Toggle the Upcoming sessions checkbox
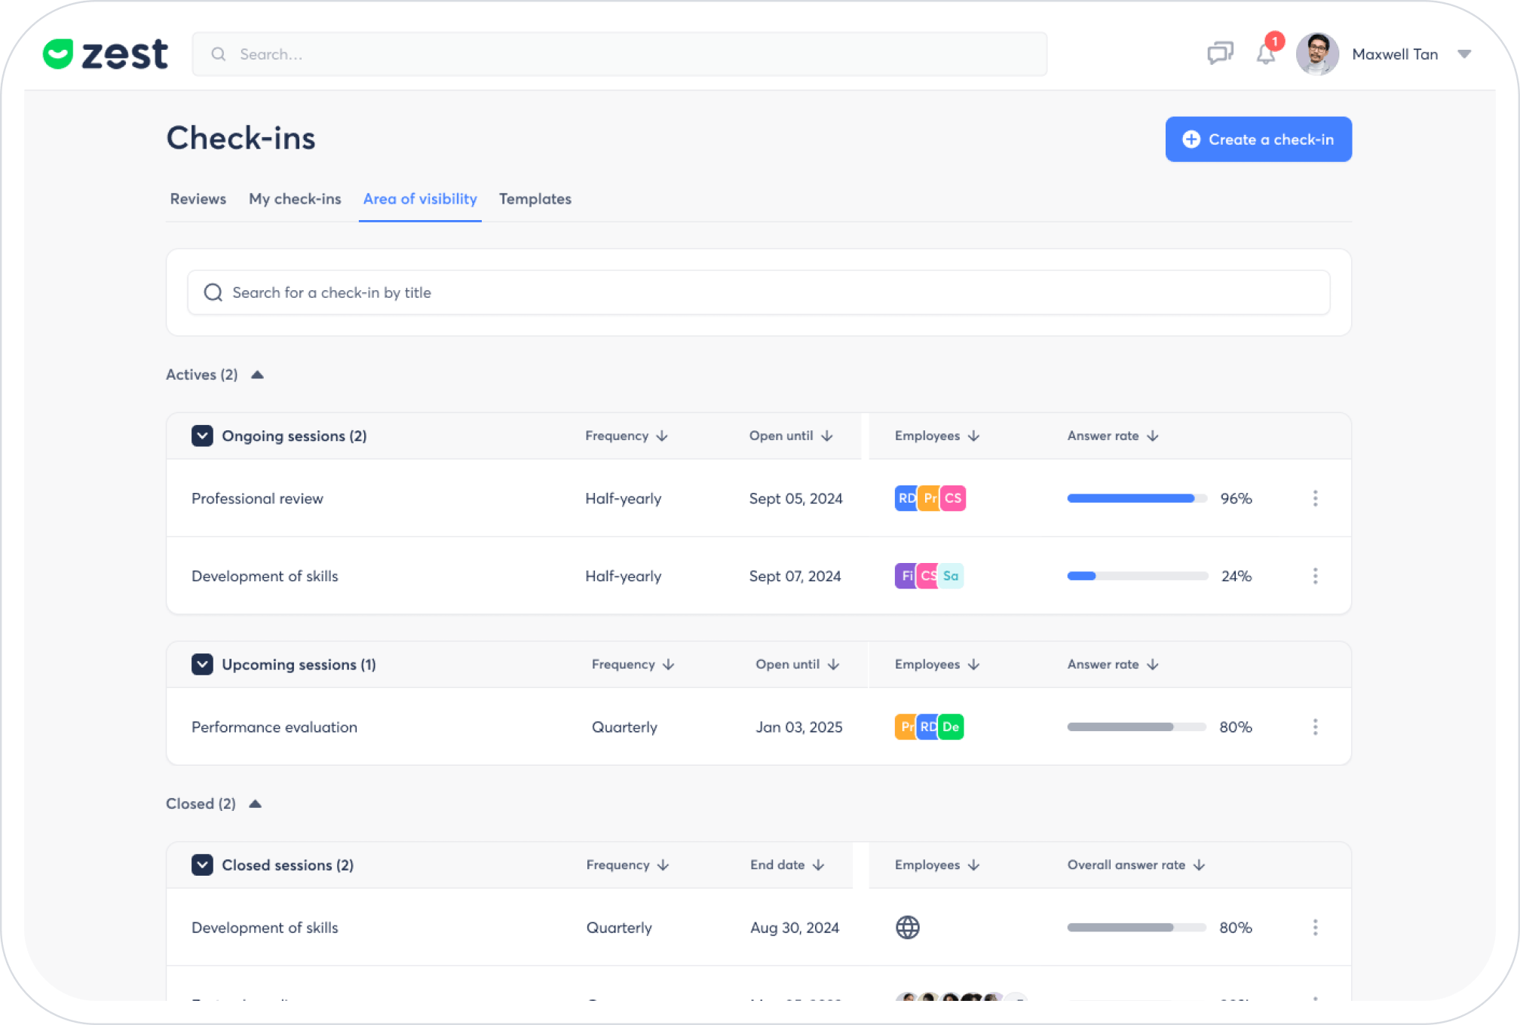Image resolution: width=1520 pixels, height=1025 pixels. [202, 664]
